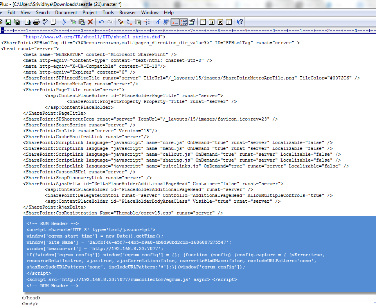Click the context Help pointer icon

239,22
